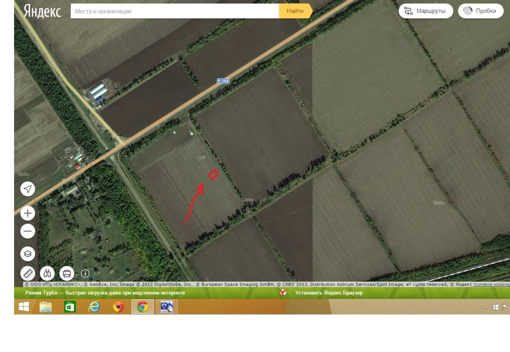The width and height of the screenshot is (510, 352).
Task: Focus the Места и организации search field
Action: [175, 11]
